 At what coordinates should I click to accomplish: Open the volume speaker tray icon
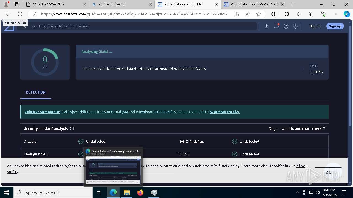click(x=317, y=193)
